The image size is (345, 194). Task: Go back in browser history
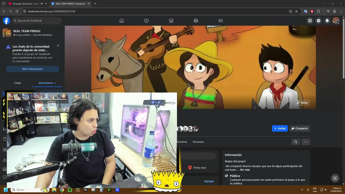click(4, 11)
